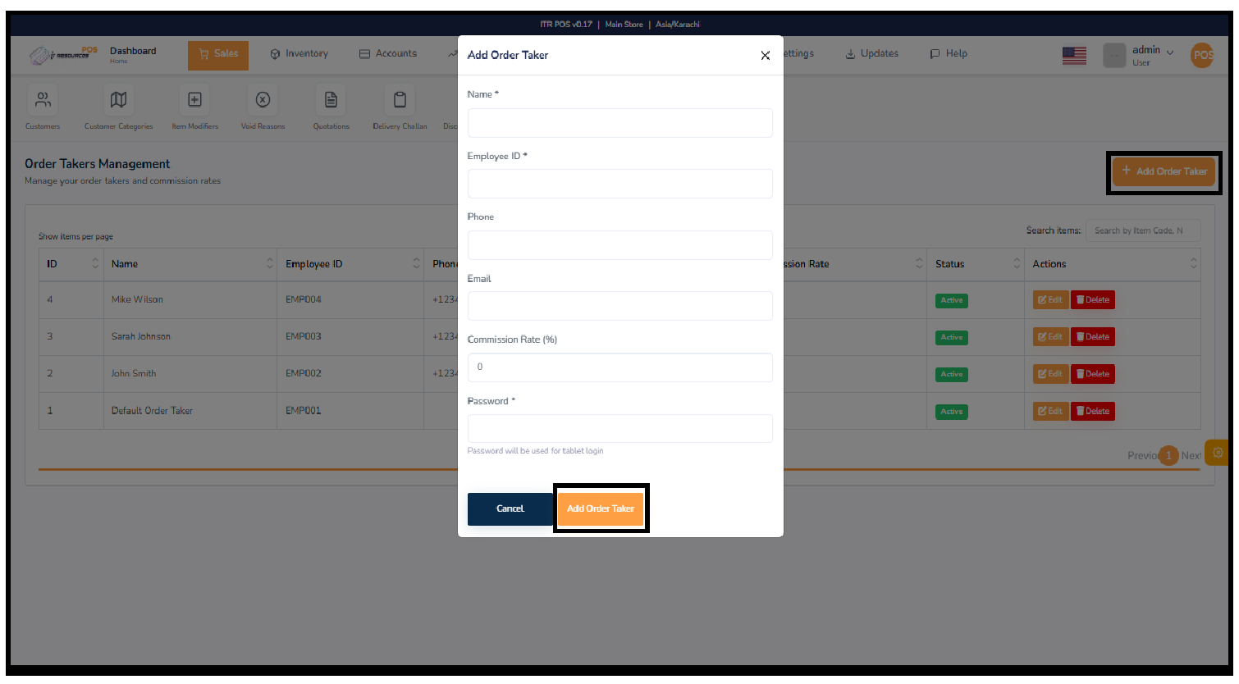
Task: Toggle Active status for Mike Wilson
Action: 951,300
